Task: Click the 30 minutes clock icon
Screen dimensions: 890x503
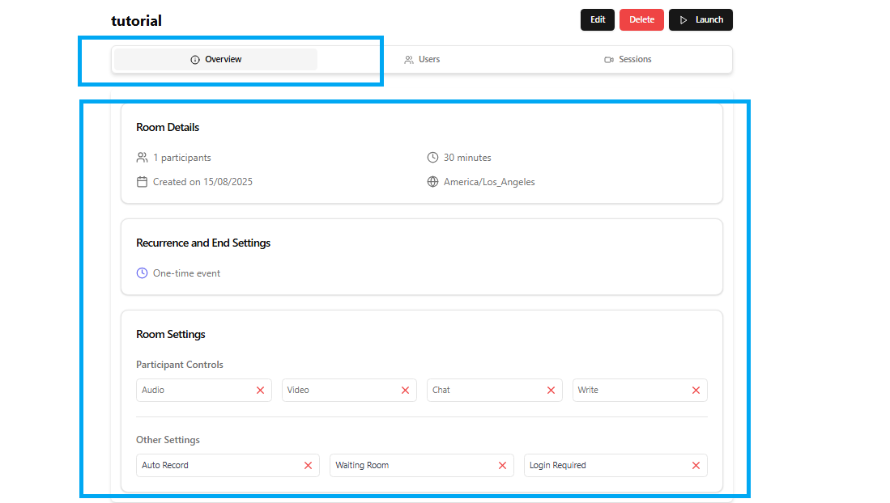Action: (x=433, y=158)
